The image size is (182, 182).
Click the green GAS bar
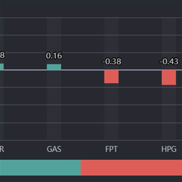pyautogui.click(x=54, y=67)
